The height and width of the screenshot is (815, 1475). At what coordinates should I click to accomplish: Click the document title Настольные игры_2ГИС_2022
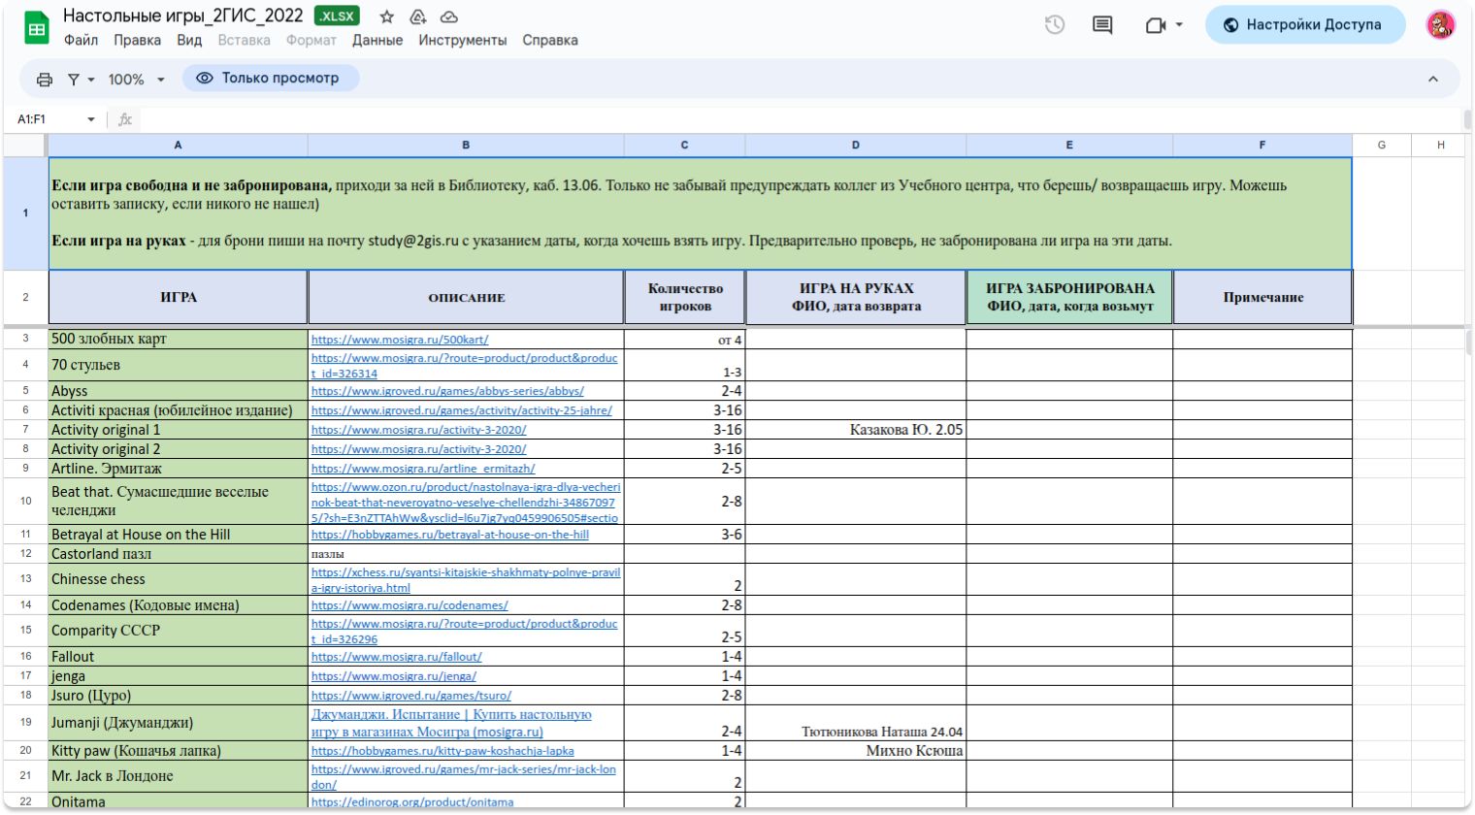(x=183, y=16)
